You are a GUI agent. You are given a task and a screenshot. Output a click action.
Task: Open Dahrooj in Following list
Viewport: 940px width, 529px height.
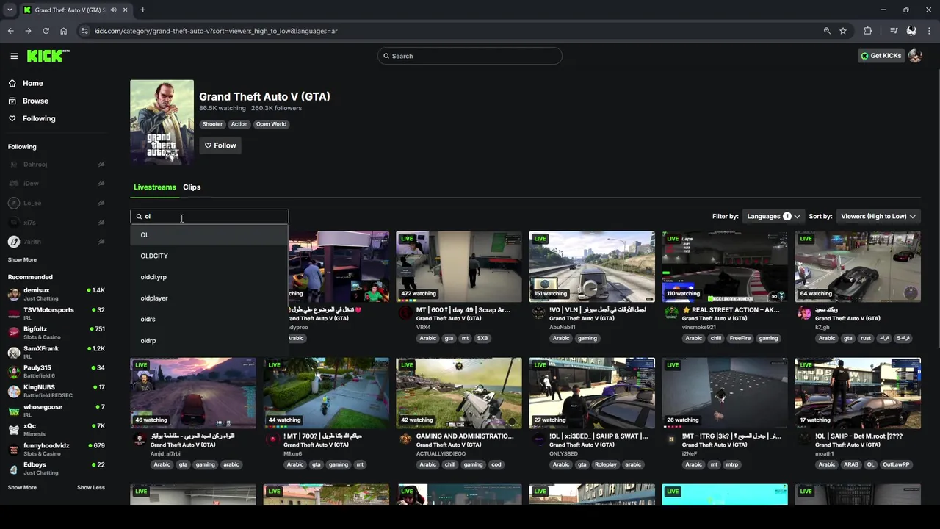[57, 165]
